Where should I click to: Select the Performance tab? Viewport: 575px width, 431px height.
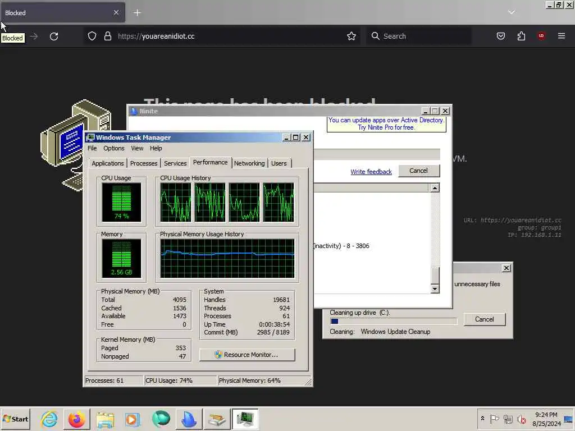click(x=210, y=162)
